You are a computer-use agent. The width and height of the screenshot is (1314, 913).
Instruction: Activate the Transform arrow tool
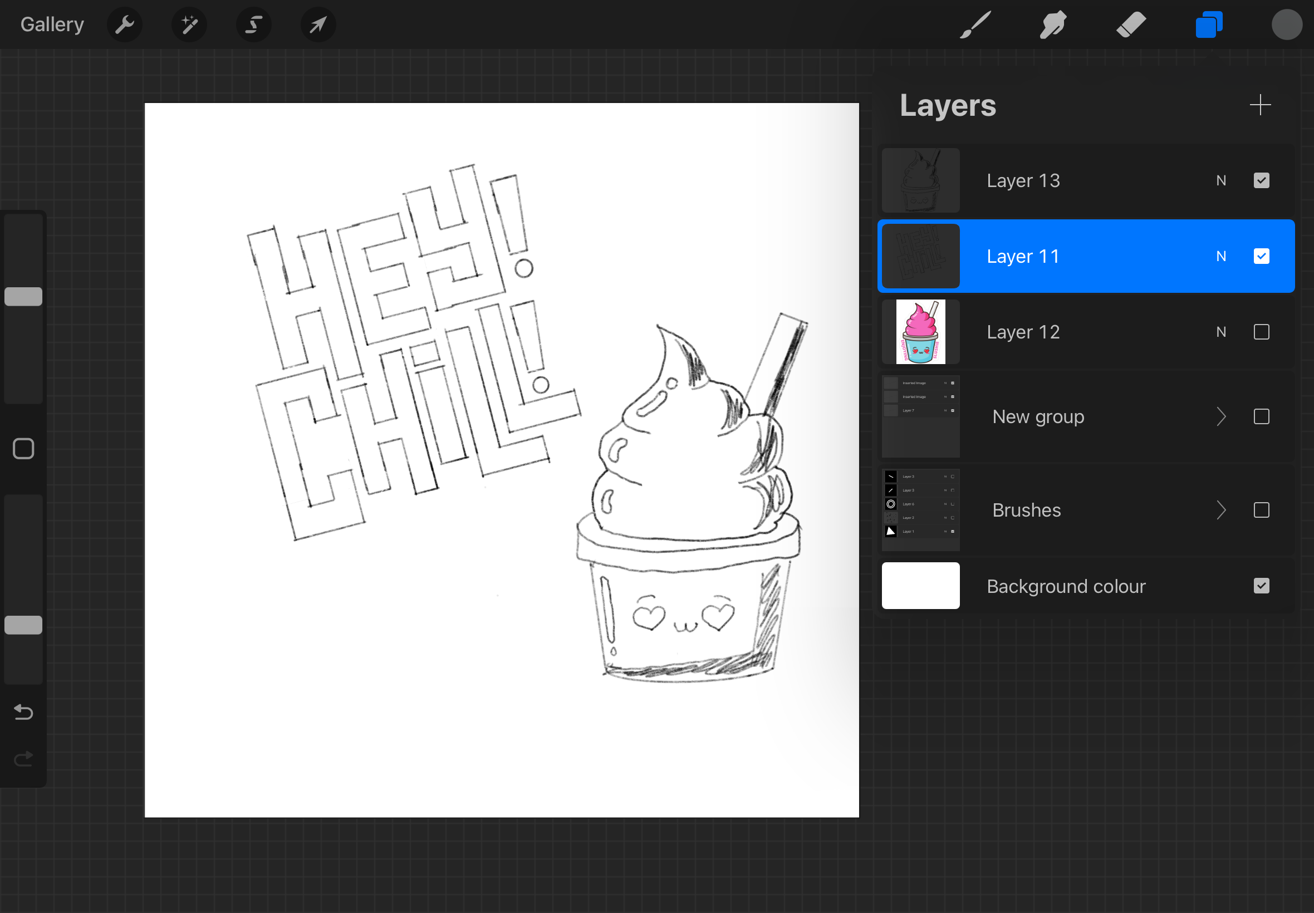pyautogui.click(x=318, y=24)
